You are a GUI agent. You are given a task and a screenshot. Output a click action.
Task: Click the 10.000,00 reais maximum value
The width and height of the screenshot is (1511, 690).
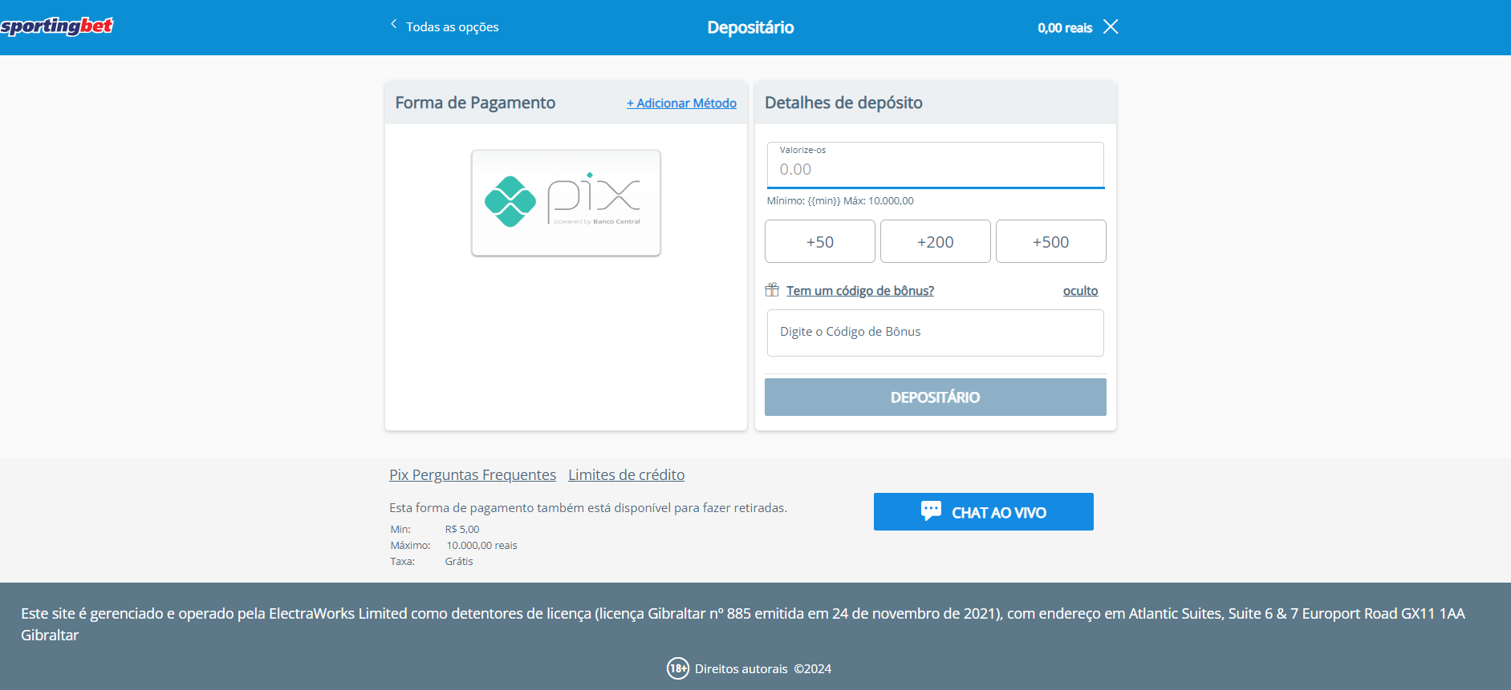481,545
